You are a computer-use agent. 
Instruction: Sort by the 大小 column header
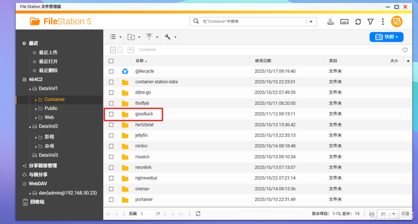coord(394,61)
